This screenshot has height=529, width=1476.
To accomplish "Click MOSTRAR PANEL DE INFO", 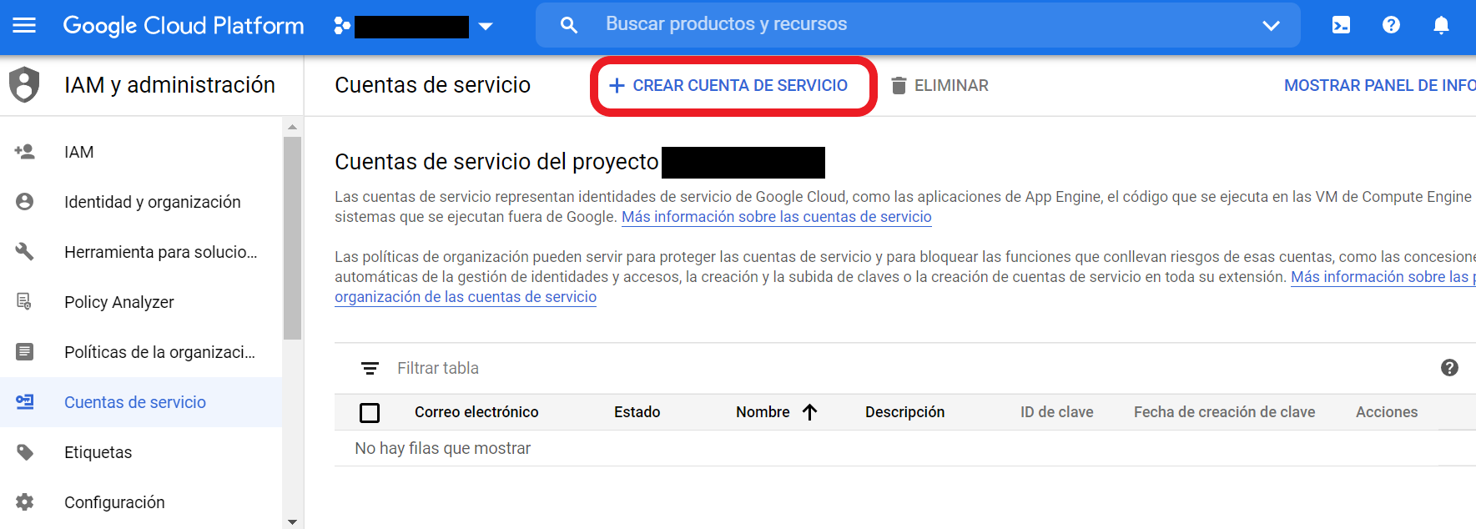I will [x=1379, y=85].
